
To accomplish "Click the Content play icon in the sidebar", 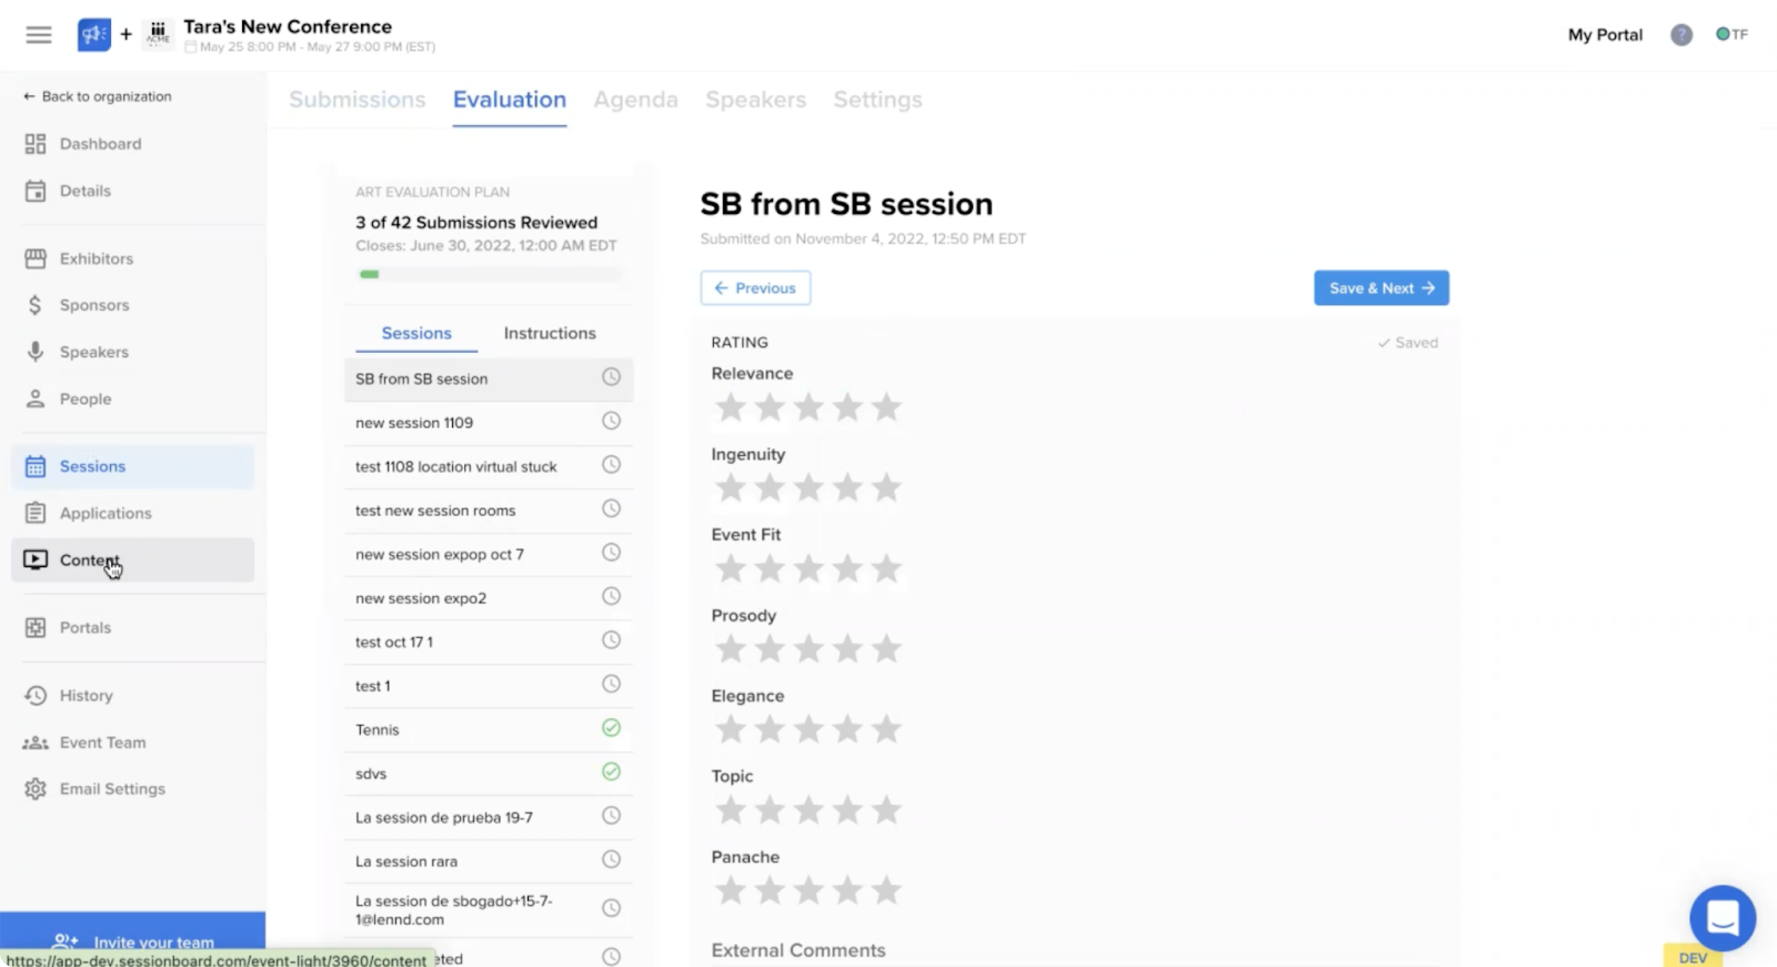I will [x=36, y=560].
